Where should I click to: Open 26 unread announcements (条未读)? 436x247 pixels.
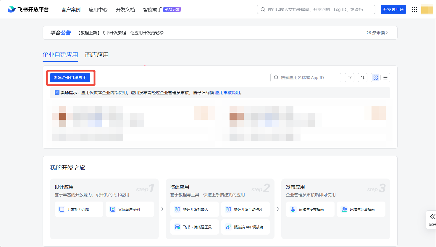(x=377, y=33)
